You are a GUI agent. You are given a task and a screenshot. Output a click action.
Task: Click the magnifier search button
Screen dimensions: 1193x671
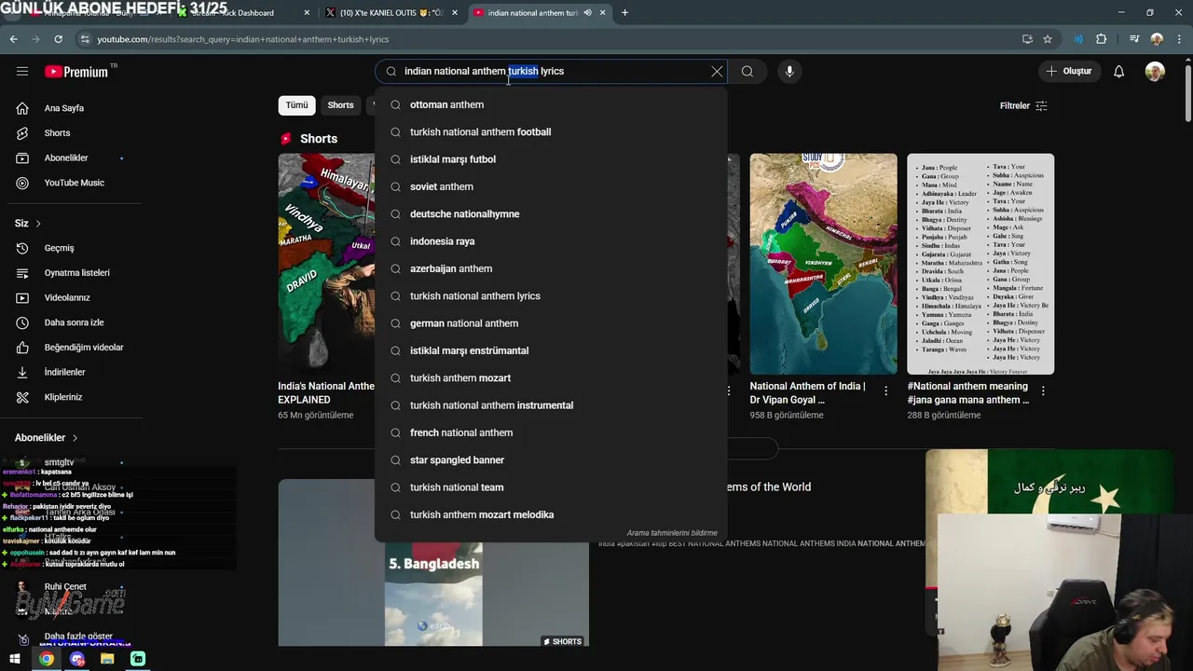pyautogui.click(x=747, y=72)
